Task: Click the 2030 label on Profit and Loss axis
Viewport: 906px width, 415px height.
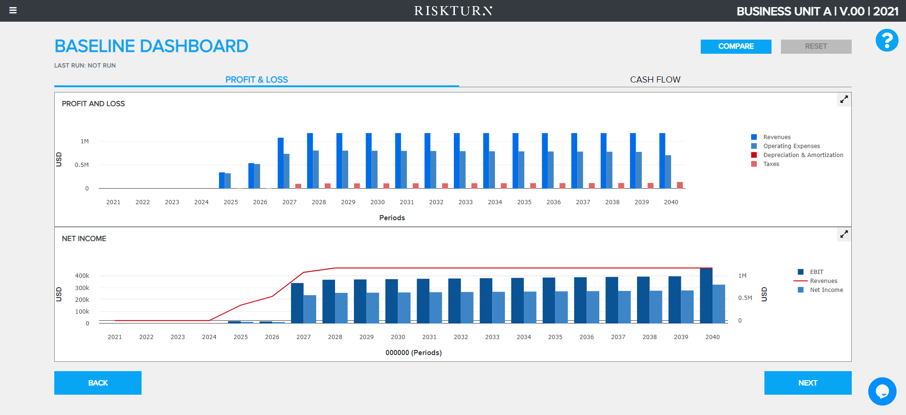Action: [x=377, y=202]
